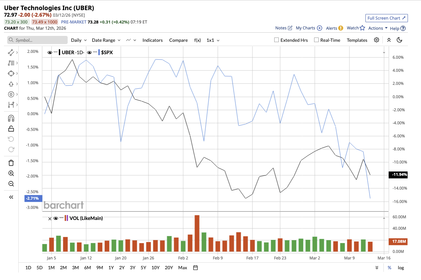Open the Alerts link
Viewport: 421px width, 280px height.
tap(331, 28)
